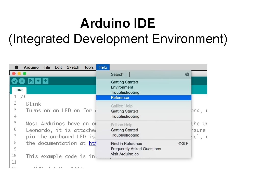
Task: Choose Getting Started under Galileo Help
Action: [144, 111]
